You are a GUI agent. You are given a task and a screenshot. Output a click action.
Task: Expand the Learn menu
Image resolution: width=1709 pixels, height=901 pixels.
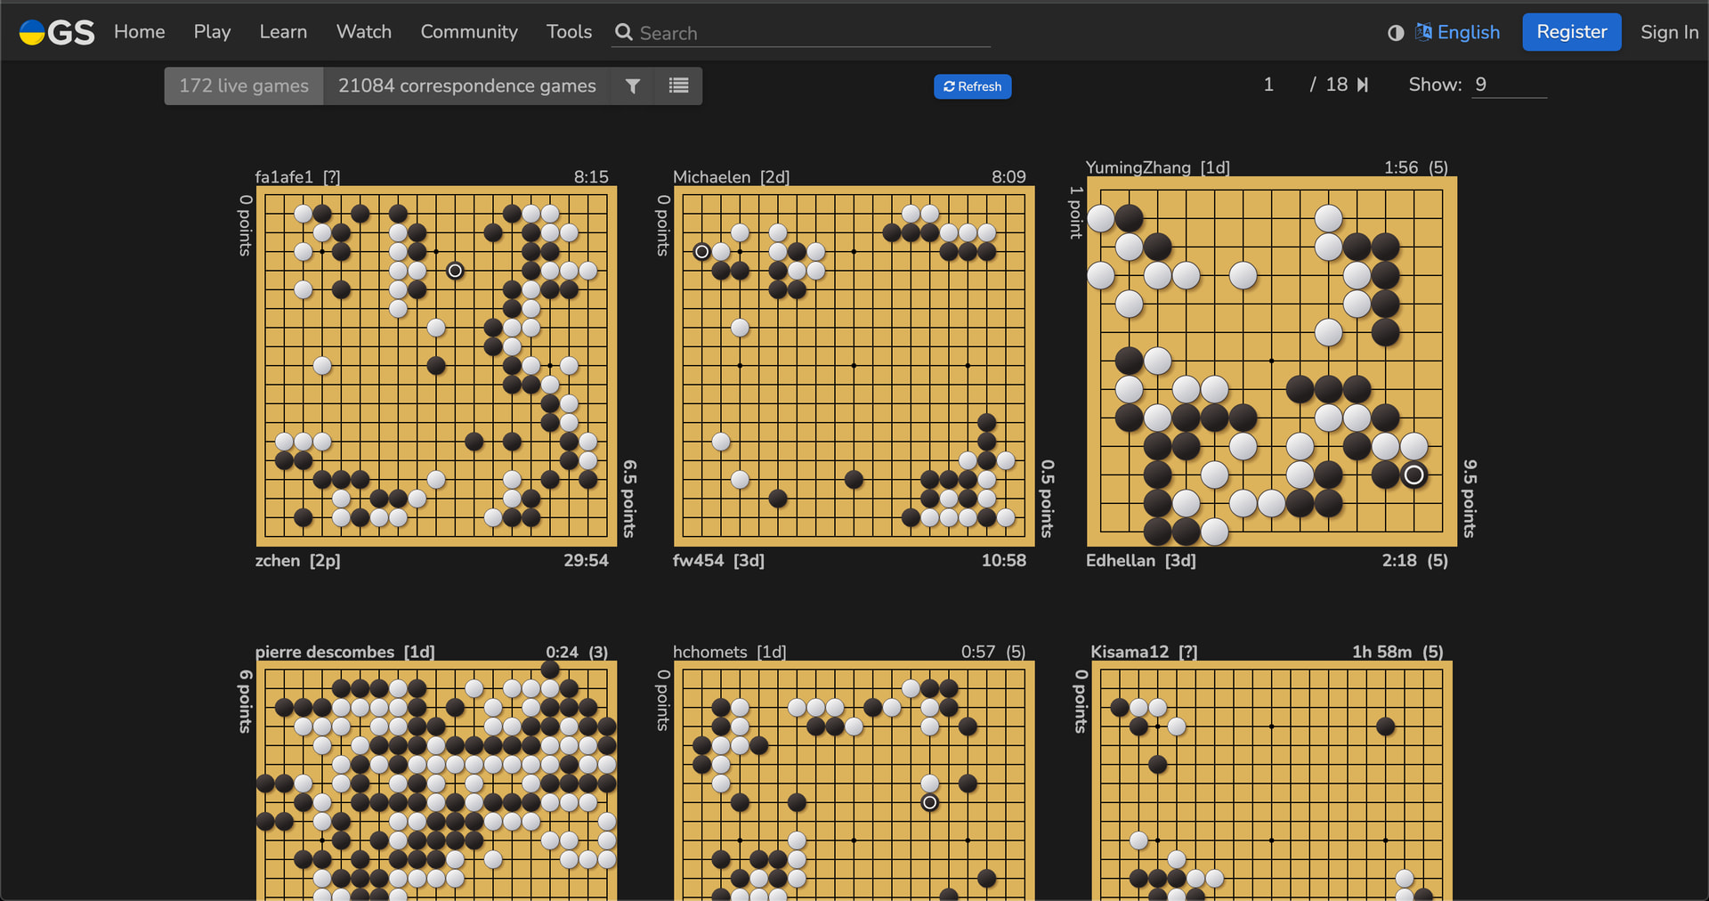(283, 32)
